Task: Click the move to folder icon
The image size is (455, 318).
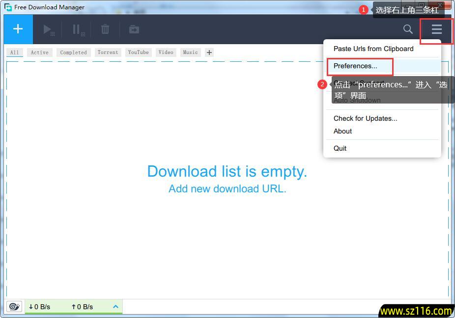Action: [134, 29]
